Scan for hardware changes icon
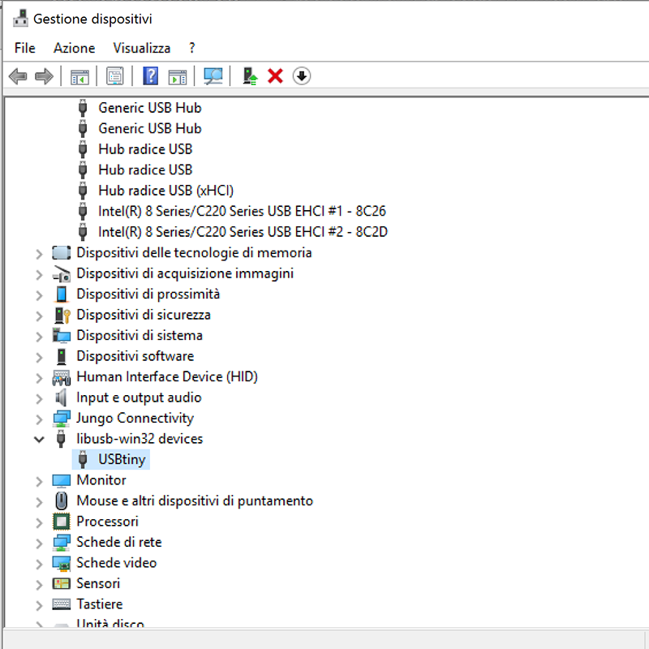The height and width of the screenshot is (649, 649). (x=213, y=76)
